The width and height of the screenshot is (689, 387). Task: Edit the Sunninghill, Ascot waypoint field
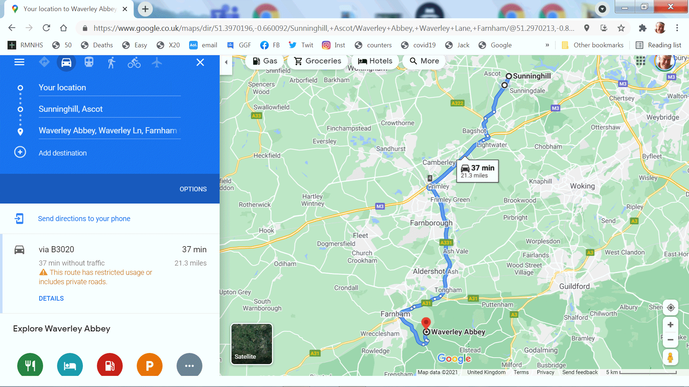point(109,109)
